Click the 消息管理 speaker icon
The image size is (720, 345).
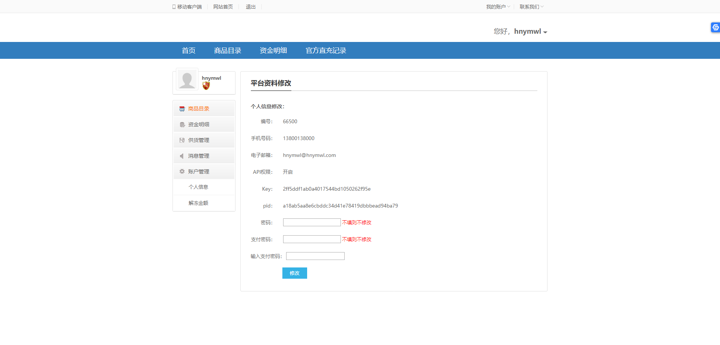tap(182, 156)
